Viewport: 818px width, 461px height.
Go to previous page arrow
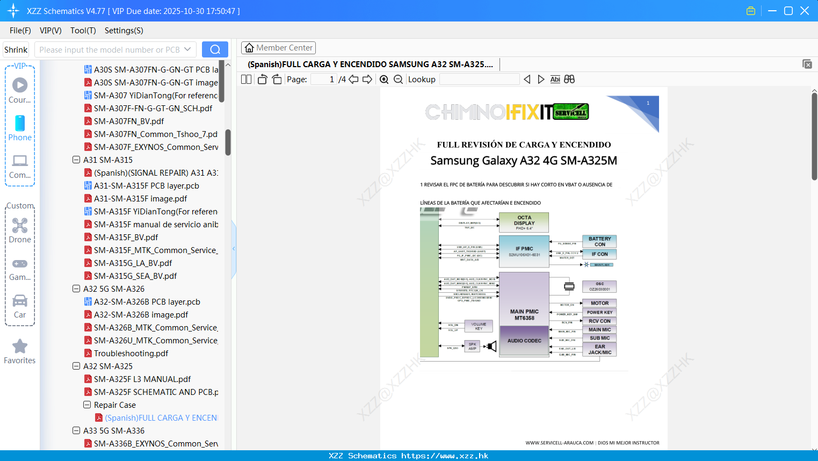click(353, 79)
